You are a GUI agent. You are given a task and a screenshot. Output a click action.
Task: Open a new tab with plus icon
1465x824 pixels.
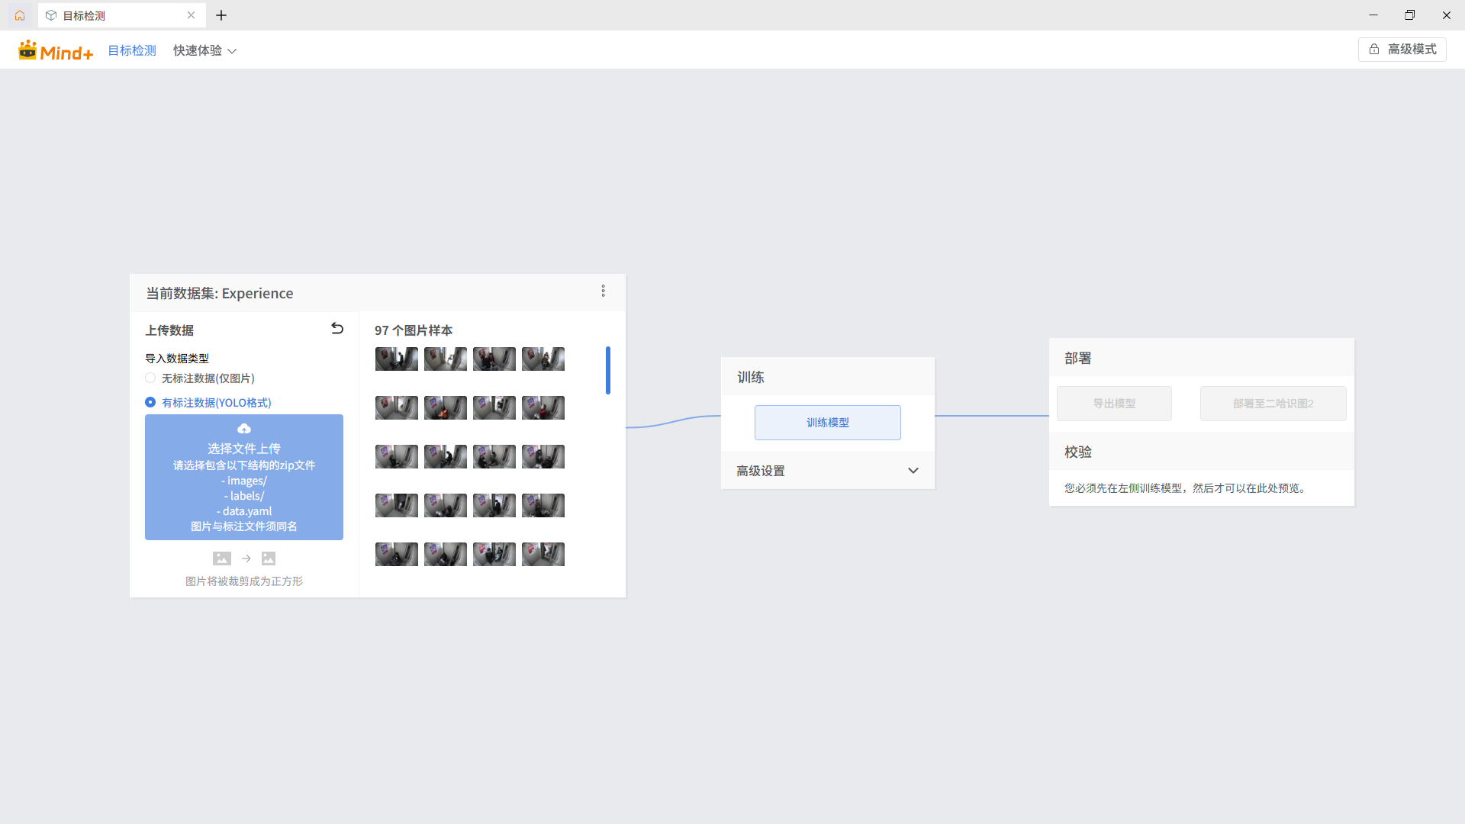point(221,15)
